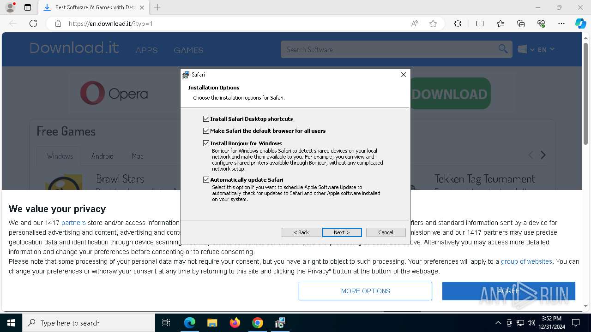
Task: Open notification center icon
Action: (576, 323)
